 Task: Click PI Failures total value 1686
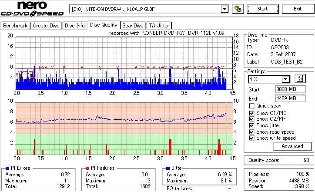(x=145, y=186)
